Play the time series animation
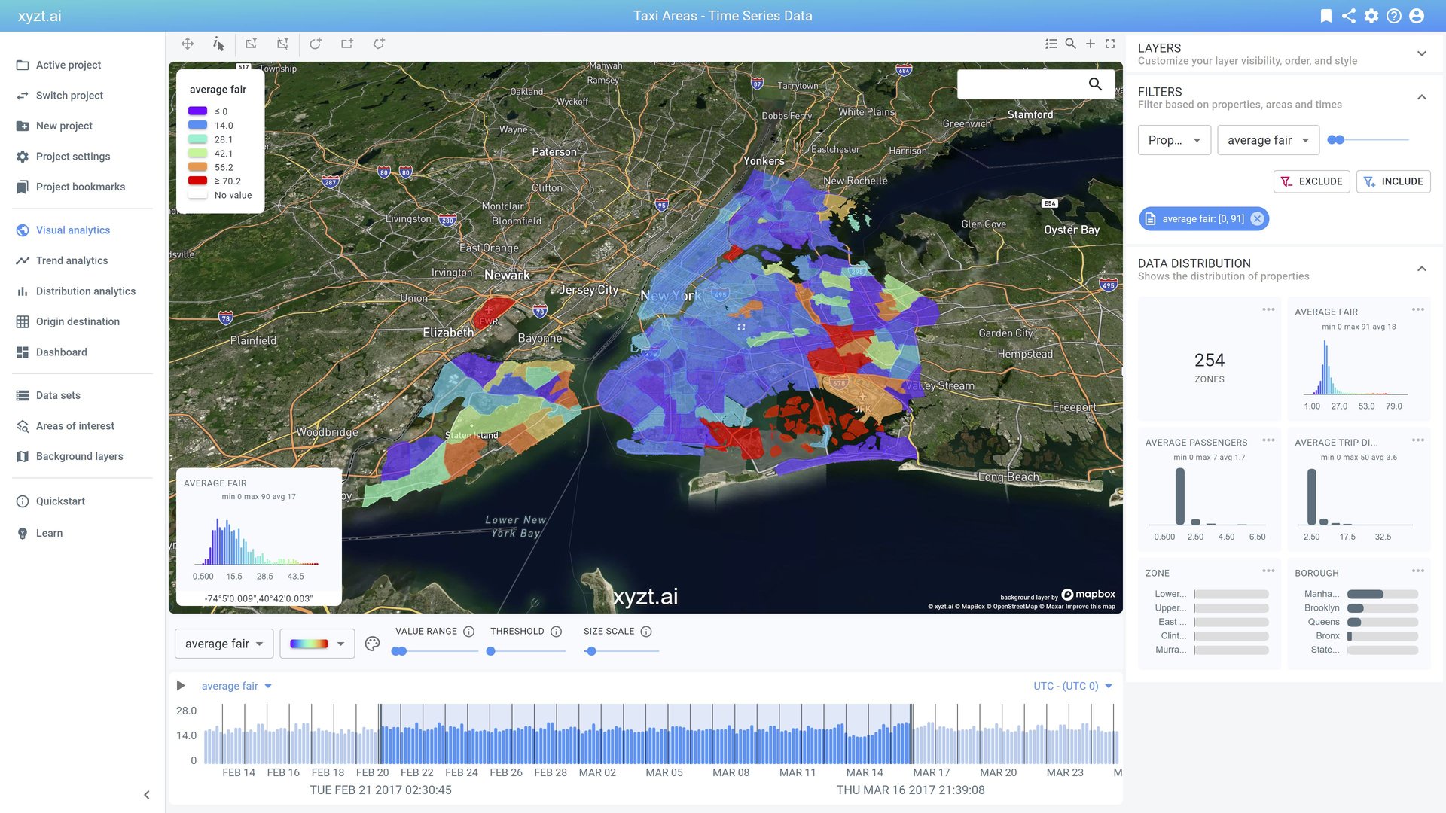 tap(180, 685)
